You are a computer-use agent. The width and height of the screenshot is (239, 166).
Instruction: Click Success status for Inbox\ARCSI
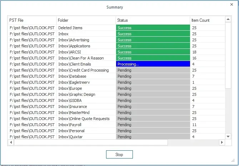tap(153, 52)
